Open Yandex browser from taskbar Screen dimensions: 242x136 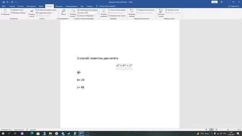[56, 133]
